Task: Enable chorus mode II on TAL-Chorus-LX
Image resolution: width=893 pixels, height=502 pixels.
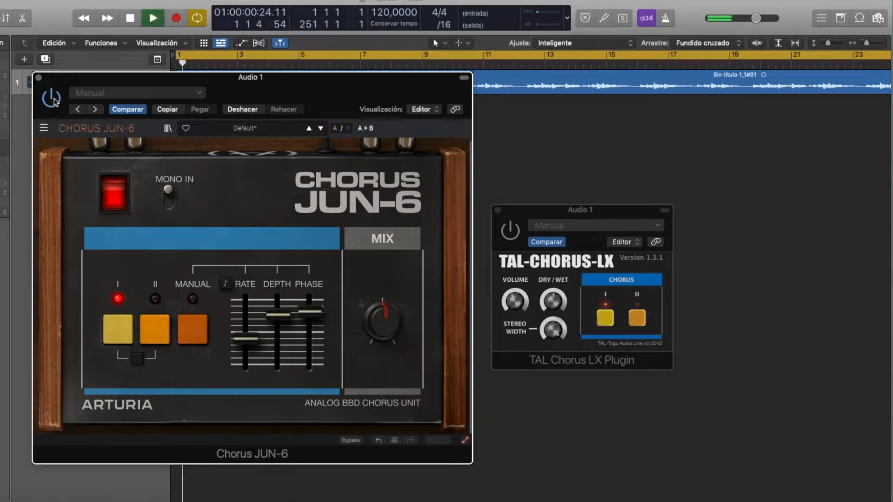Action: coord(637,318)
